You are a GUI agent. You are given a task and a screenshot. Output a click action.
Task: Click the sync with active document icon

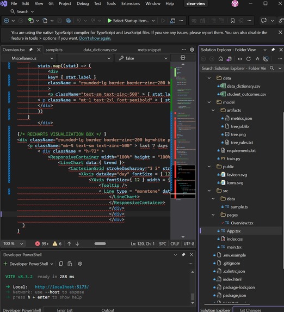click(240, 59)
